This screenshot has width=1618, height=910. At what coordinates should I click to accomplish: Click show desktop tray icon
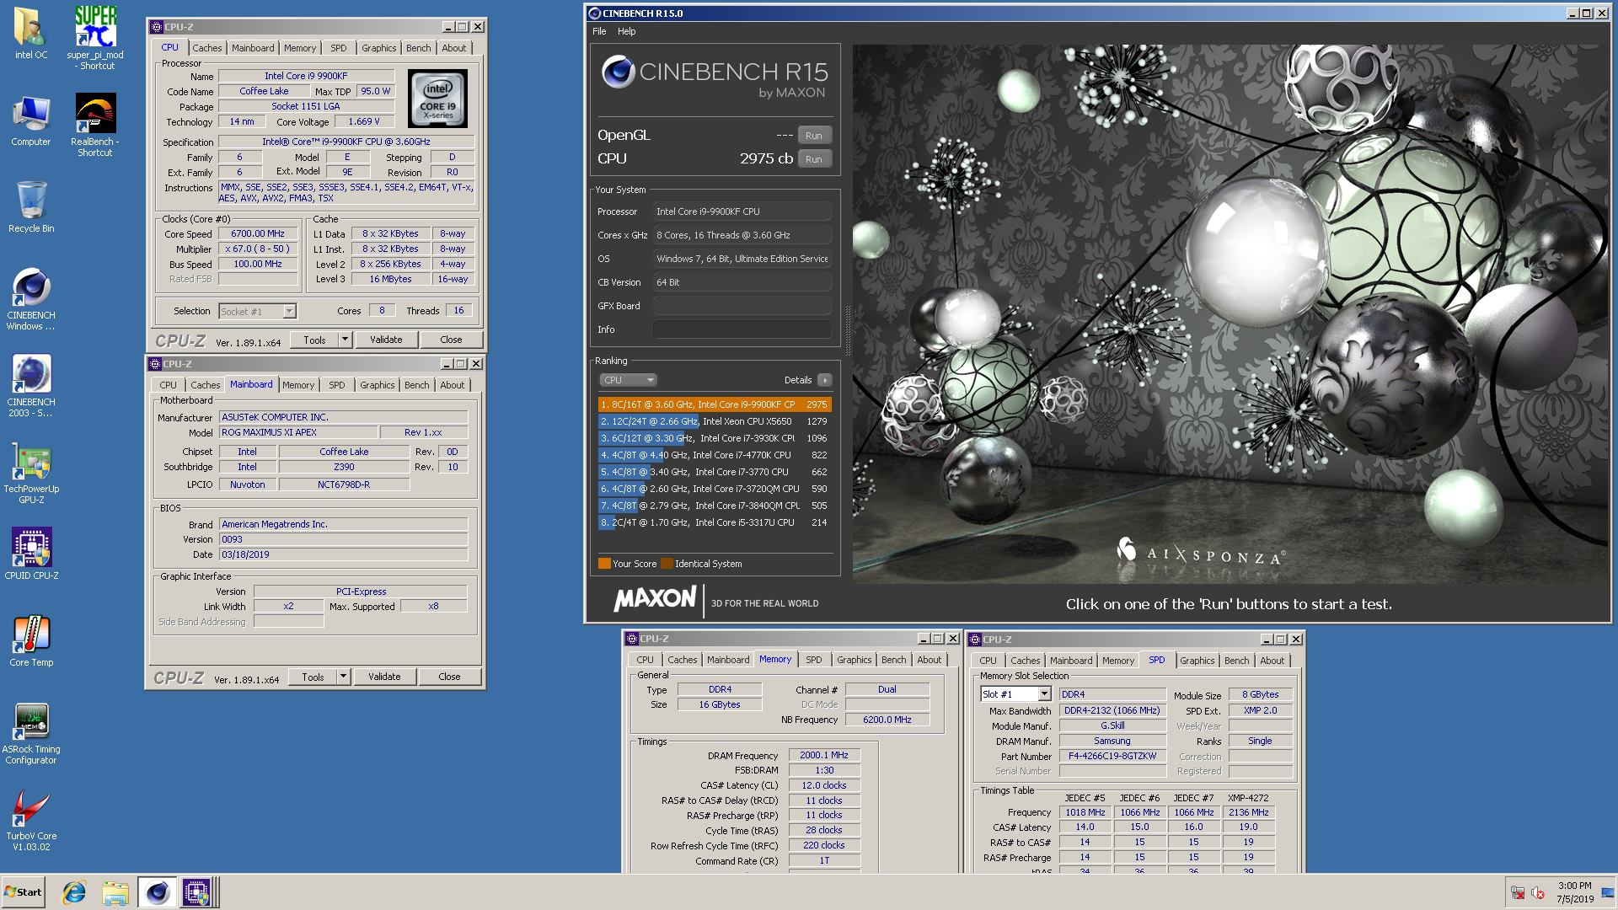pos(1608,893)
